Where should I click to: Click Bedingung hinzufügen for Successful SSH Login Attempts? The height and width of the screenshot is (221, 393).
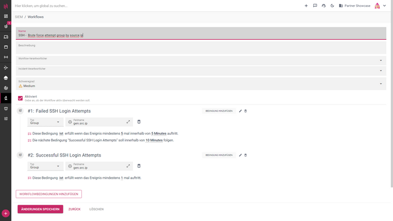click(x=219, y=155)
